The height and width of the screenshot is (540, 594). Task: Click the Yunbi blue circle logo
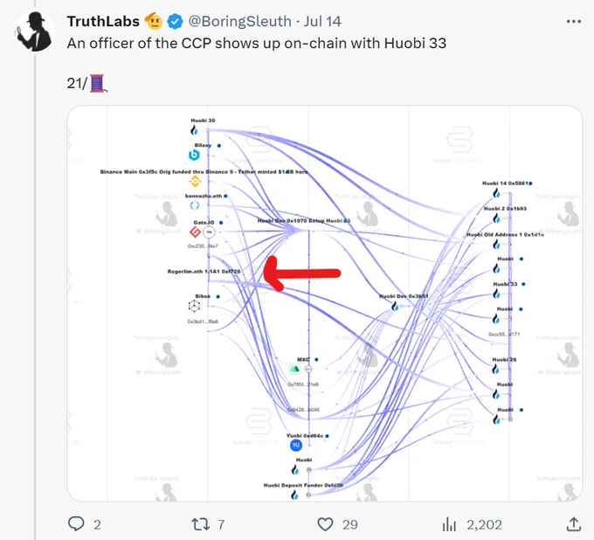click(296, 446)
